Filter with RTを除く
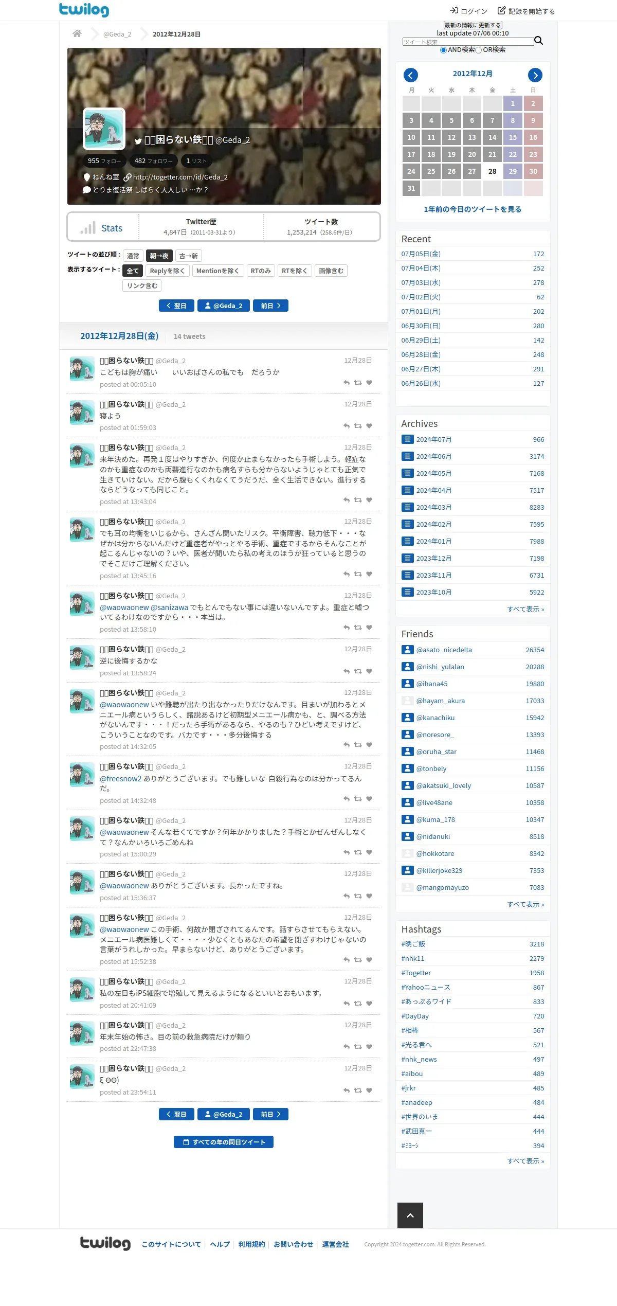Viewport: 617px width, 1306px height. coord(295,271)
